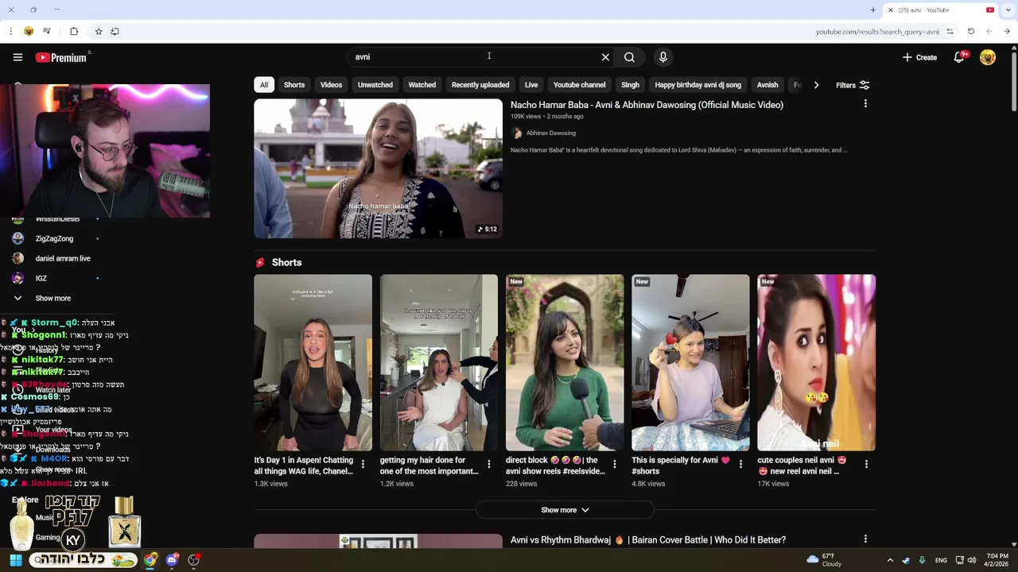The width and height of the screenshot is (1018, 572).
Task: Open options for Avni vs Rhythm Bhardwaj video
Action: 865,539
